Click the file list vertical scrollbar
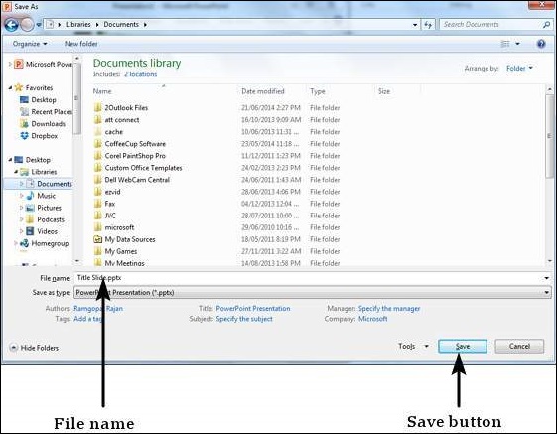This screenshot has width=557, height=434. click(549, 175)
